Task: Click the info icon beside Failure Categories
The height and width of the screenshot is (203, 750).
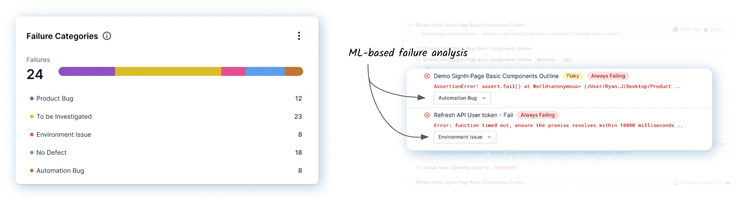Action: [x=107, y=36]
